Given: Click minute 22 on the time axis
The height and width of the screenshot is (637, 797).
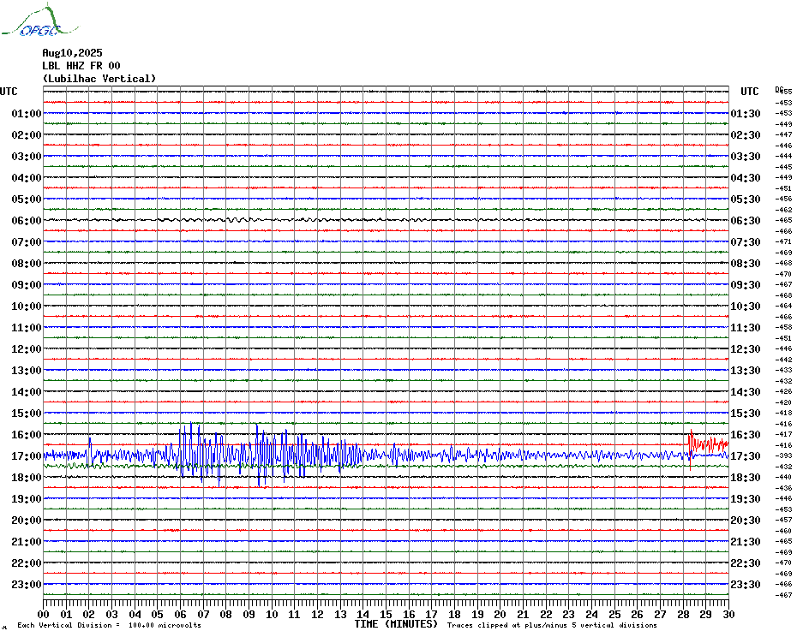Looking at the screenshot, I should [546, 614].
